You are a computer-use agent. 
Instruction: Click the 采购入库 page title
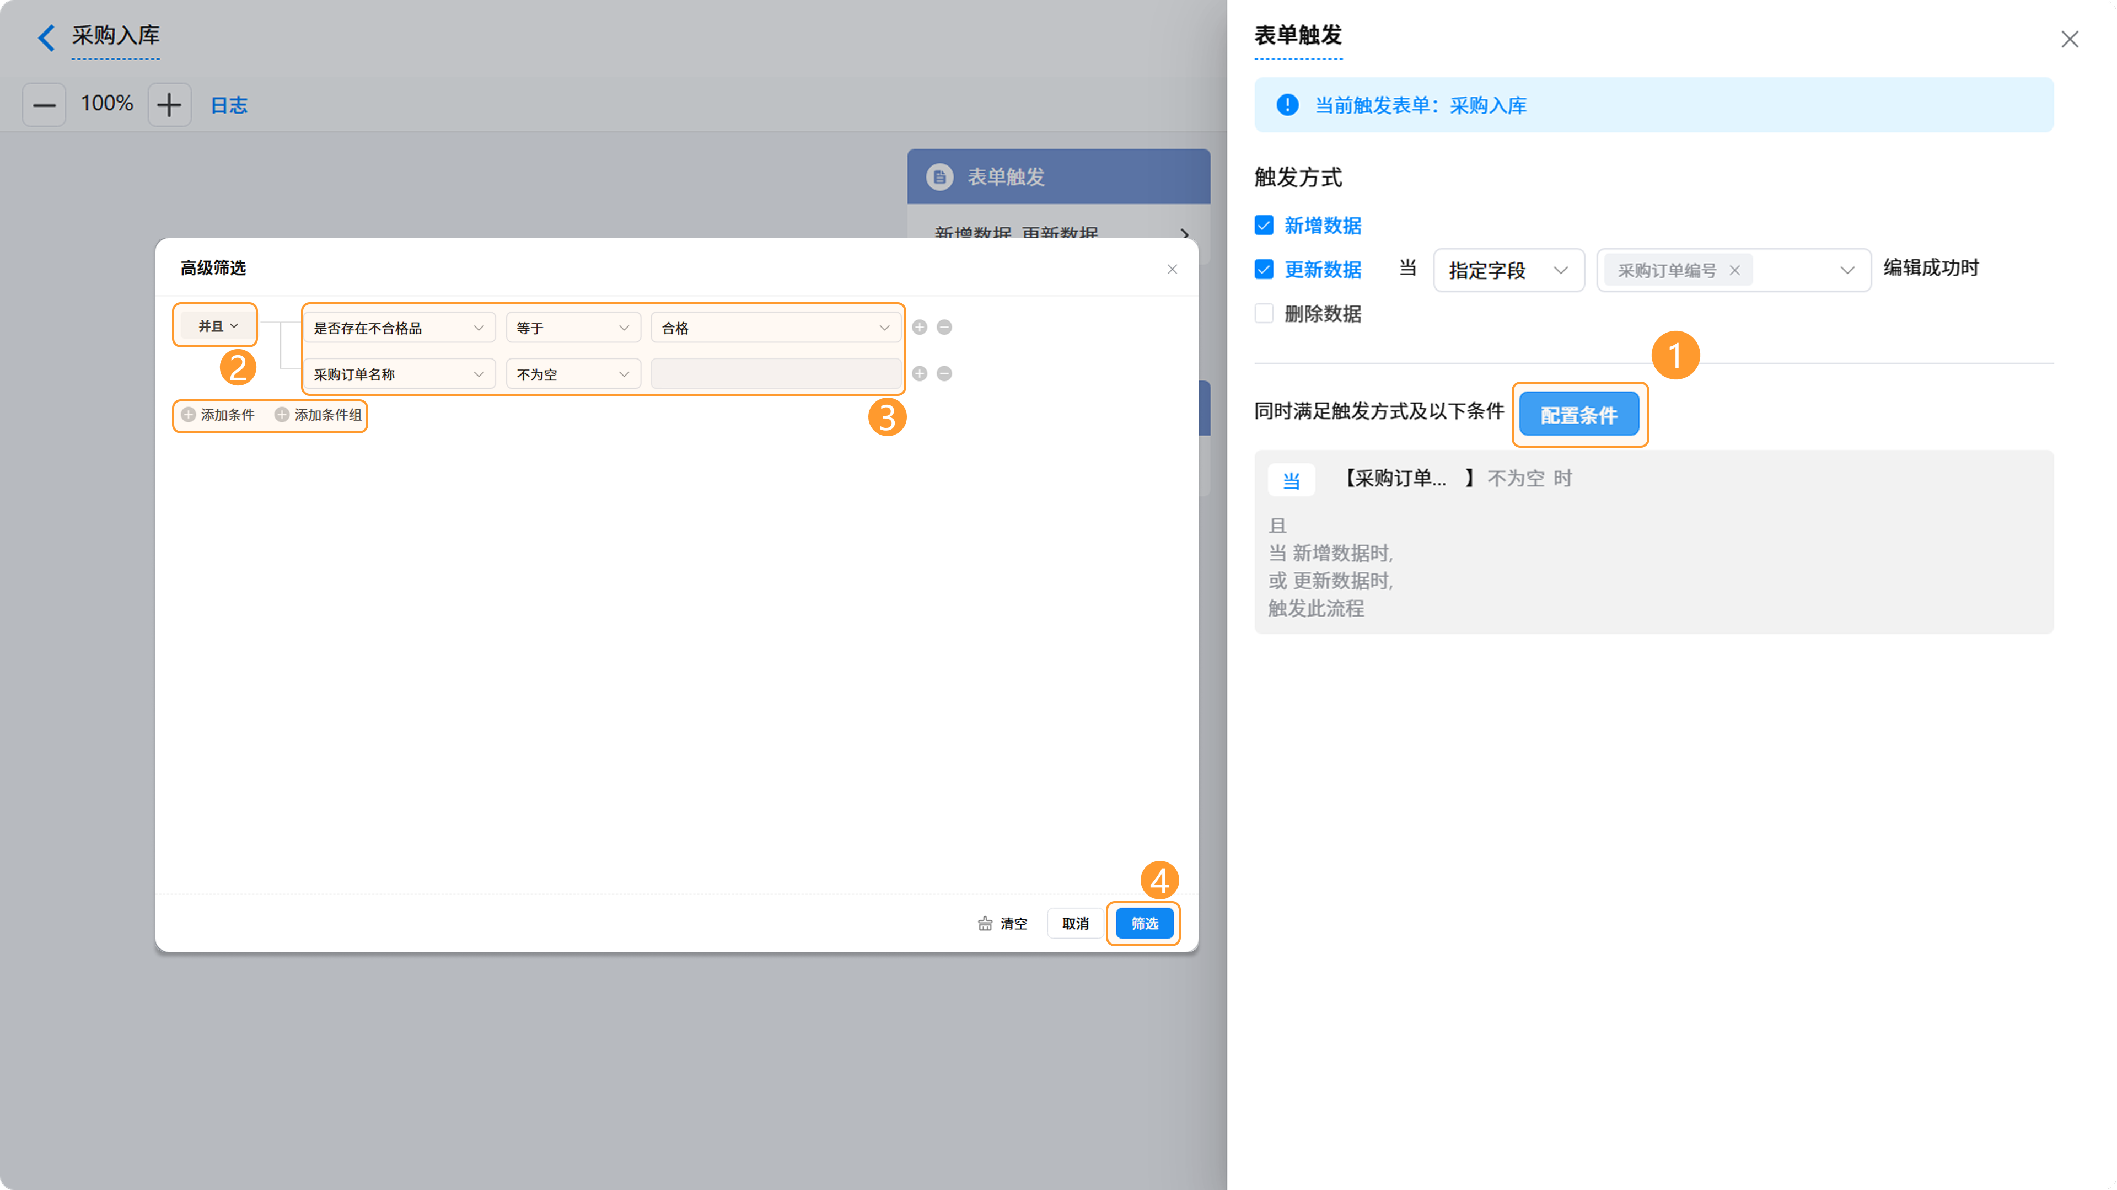116,35
